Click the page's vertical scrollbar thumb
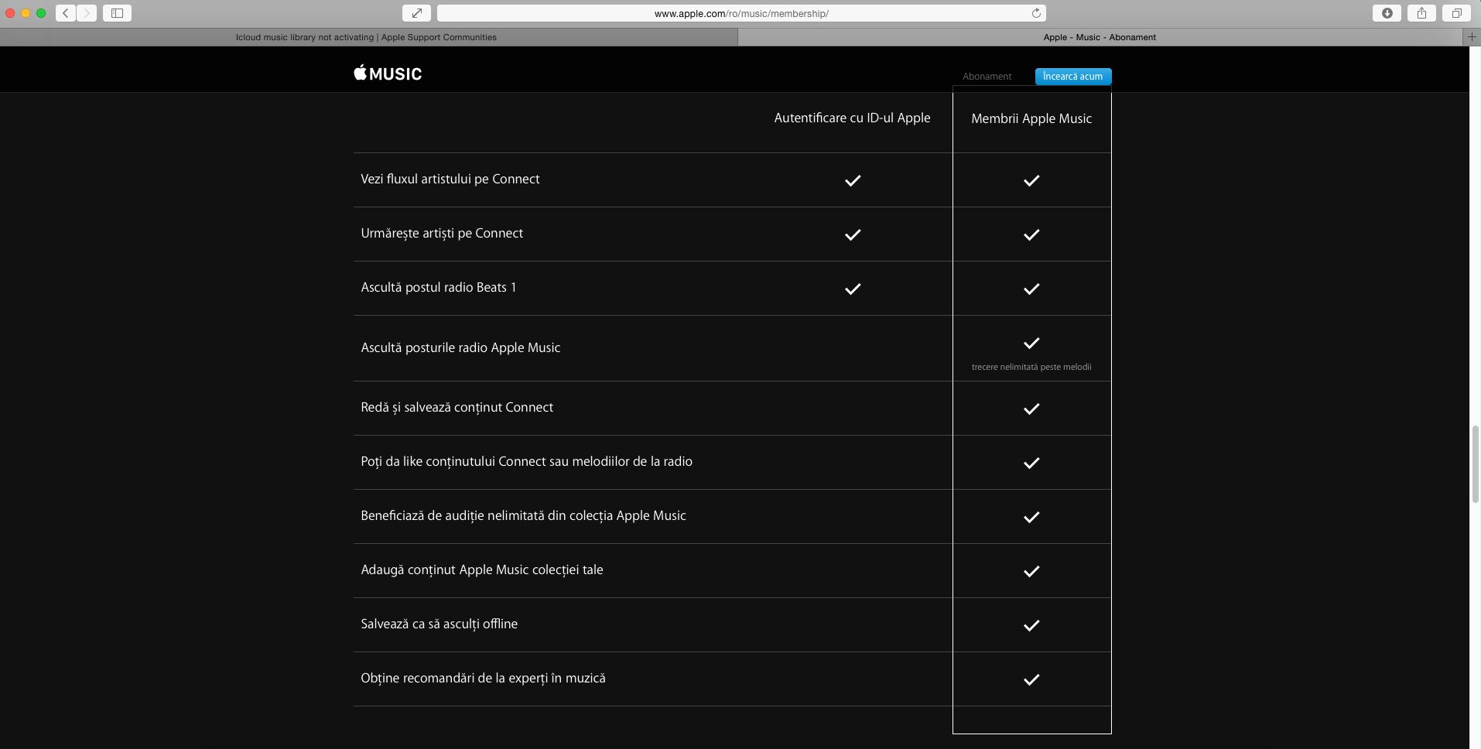 [x=1475, y=464]
